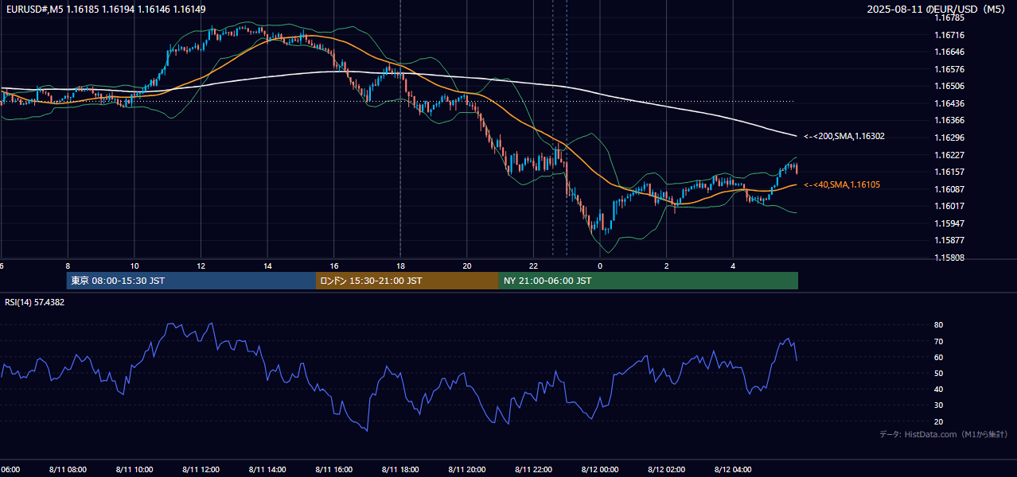Click price axis value 1.16157
The height and width of the screenshot is (477, 1017).
click(x=950, y=172)
